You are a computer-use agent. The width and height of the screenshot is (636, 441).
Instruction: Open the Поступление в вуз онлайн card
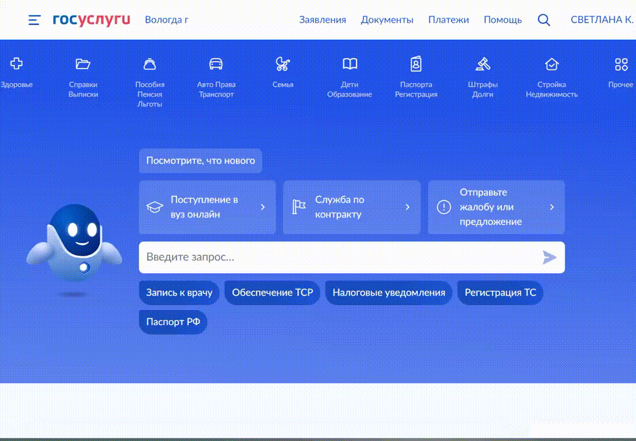pyautogui.click(x=207, y=207)
